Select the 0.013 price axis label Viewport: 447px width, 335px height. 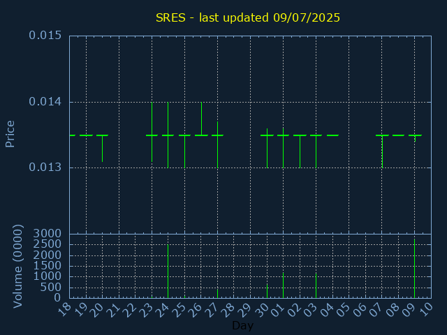pos(45,167)
